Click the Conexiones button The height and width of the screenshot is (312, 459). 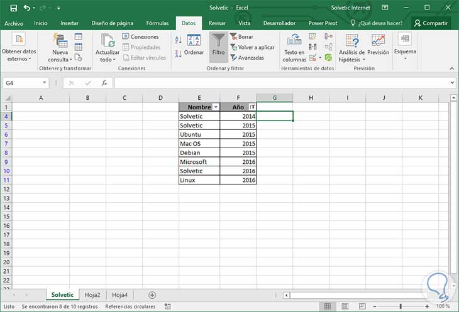pos(140,37)
